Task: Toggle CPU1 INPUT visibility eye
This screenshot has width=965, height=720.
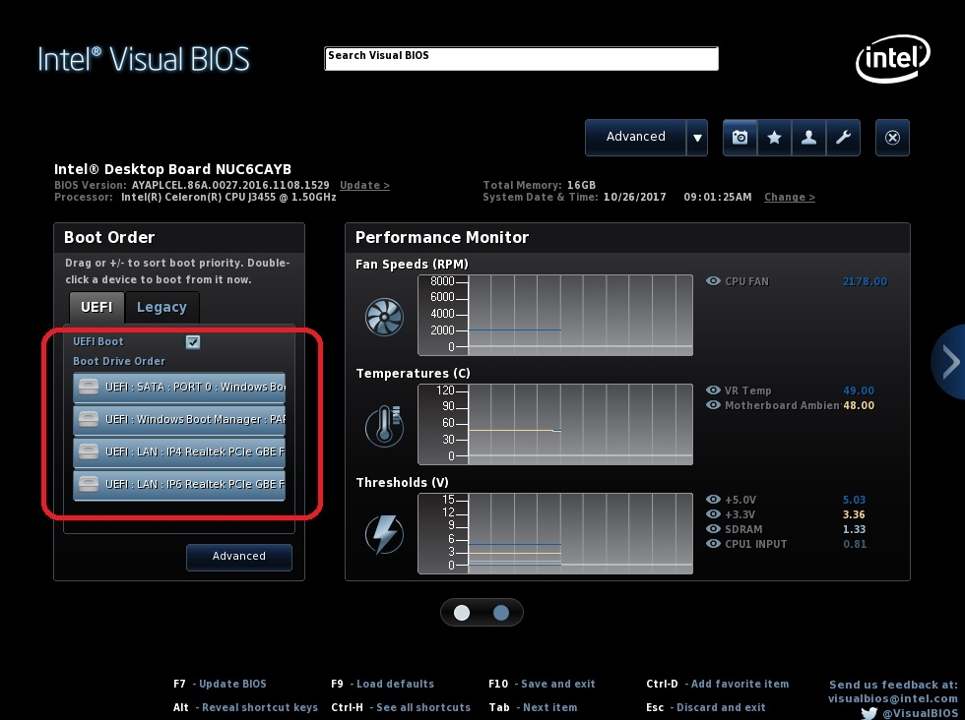Action: pos(713,544)
